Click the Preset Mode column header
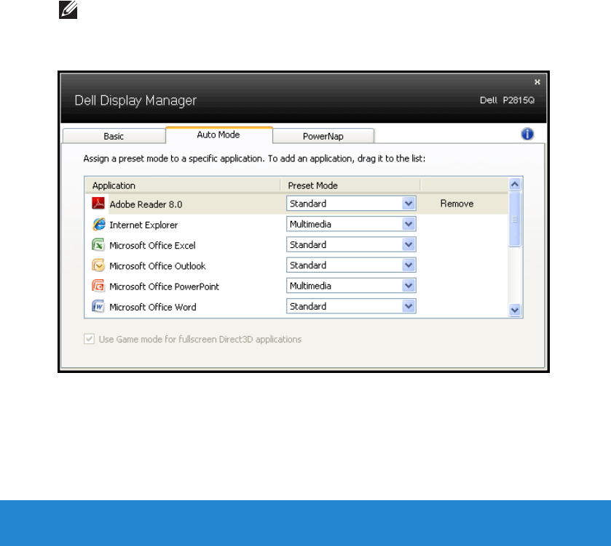 (350, 185)
